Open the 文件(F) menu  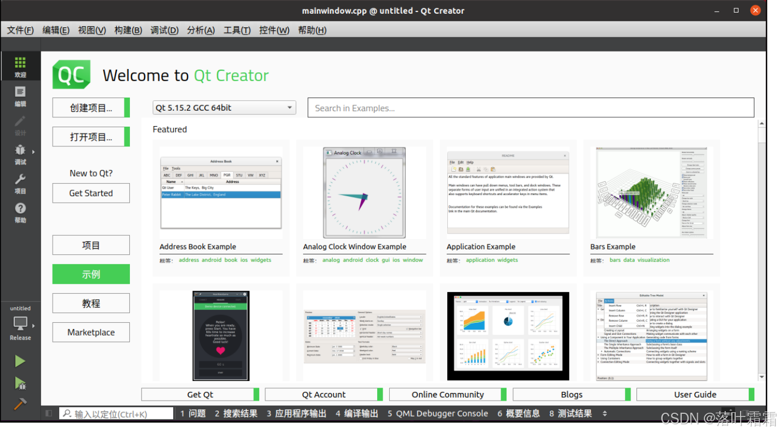click(x=20, y=30)
